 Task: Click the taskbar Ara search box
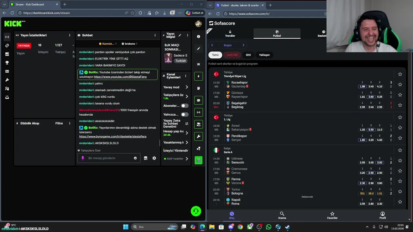(x=154, y=227)
